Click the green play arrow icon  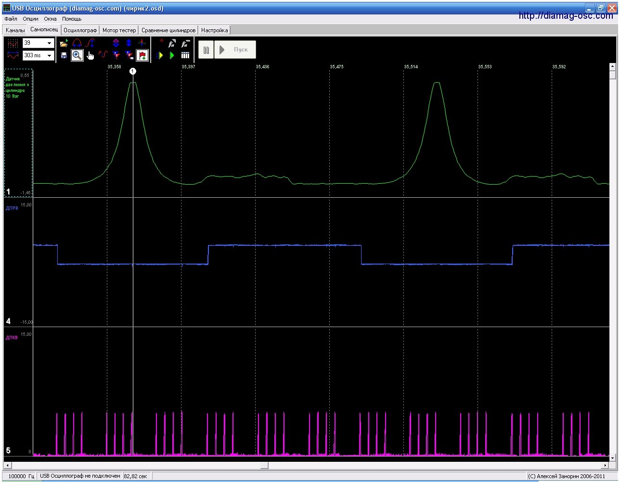click(x=172, y=56)
